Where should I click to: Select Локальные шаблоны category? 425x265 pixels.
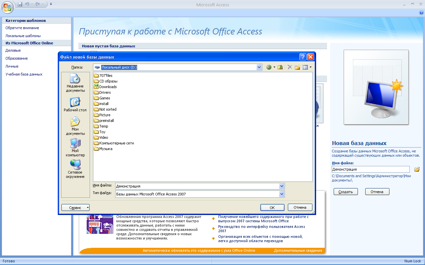point(23,36)
